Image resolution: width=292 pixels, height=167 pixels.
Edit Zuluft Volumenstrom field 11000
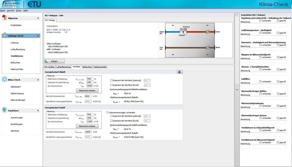(90, 122)
